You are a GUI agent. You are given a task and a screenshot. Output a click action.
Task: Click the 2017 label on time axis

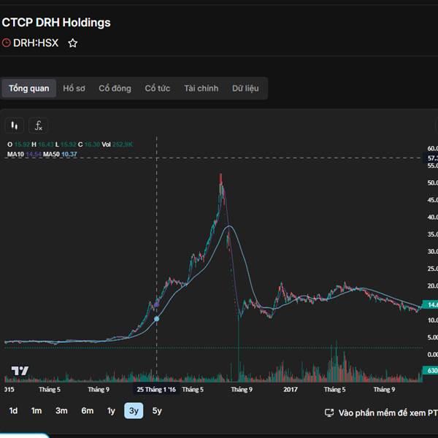point(291,389)
